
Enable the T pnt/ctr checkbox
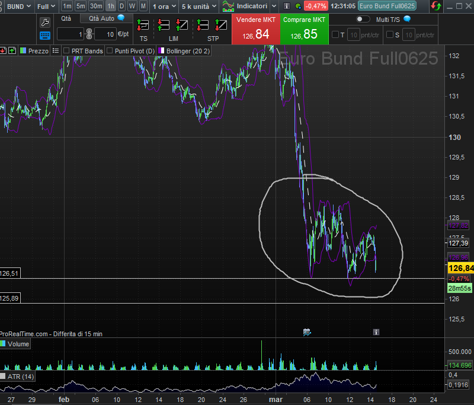click(x=335, y=34)
